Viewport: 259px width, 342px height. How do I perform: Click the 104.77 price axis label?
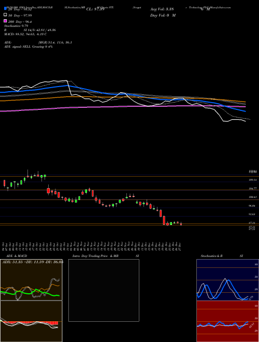point(253,189)
